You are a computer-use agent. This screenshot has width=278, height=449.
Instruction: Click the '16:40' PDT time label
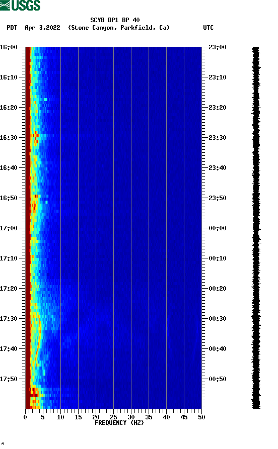pyautogui.click(x=9, y=168)
